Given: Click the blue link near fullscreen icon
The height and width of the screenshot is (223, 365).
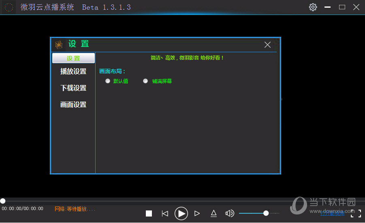Looking at the screenshot, I should [x=332, y=213].
